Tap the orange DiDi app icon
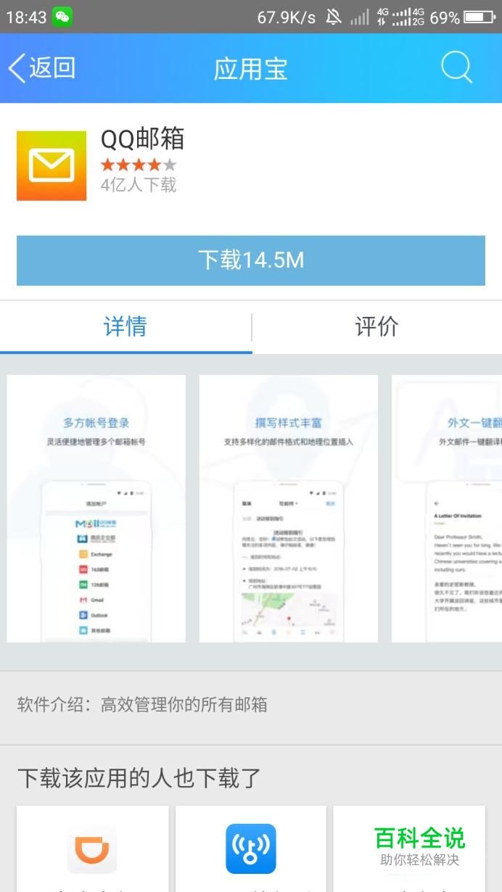The image size is (502, 892). click(92, 848)
